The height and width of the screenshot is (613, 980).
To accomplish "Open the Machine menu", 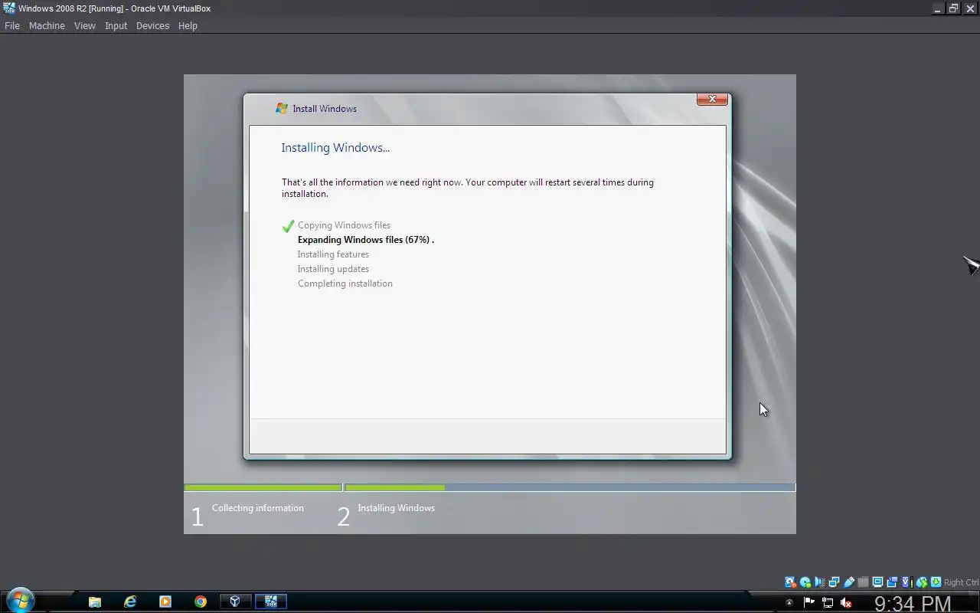I will click(47, 25).
